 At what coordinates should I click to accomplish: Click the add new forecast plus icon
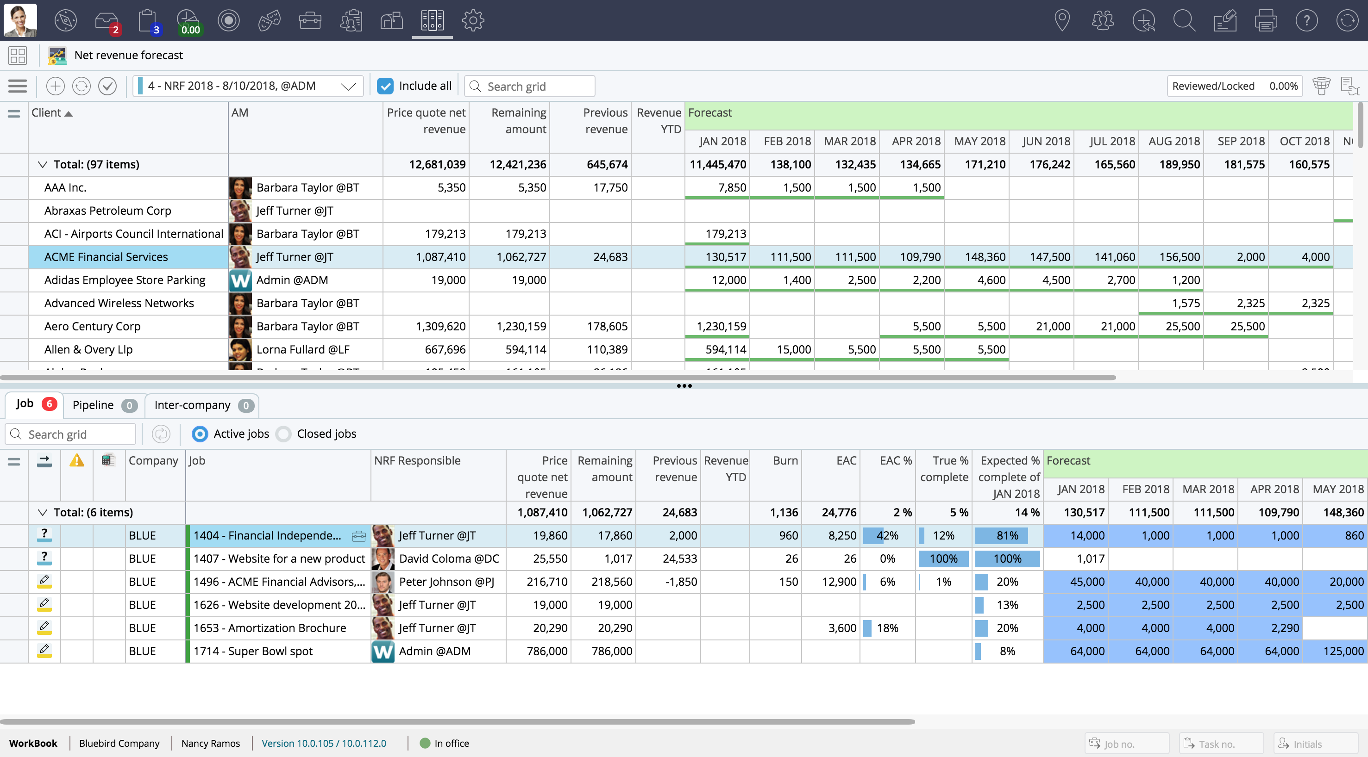coord(55,86)
